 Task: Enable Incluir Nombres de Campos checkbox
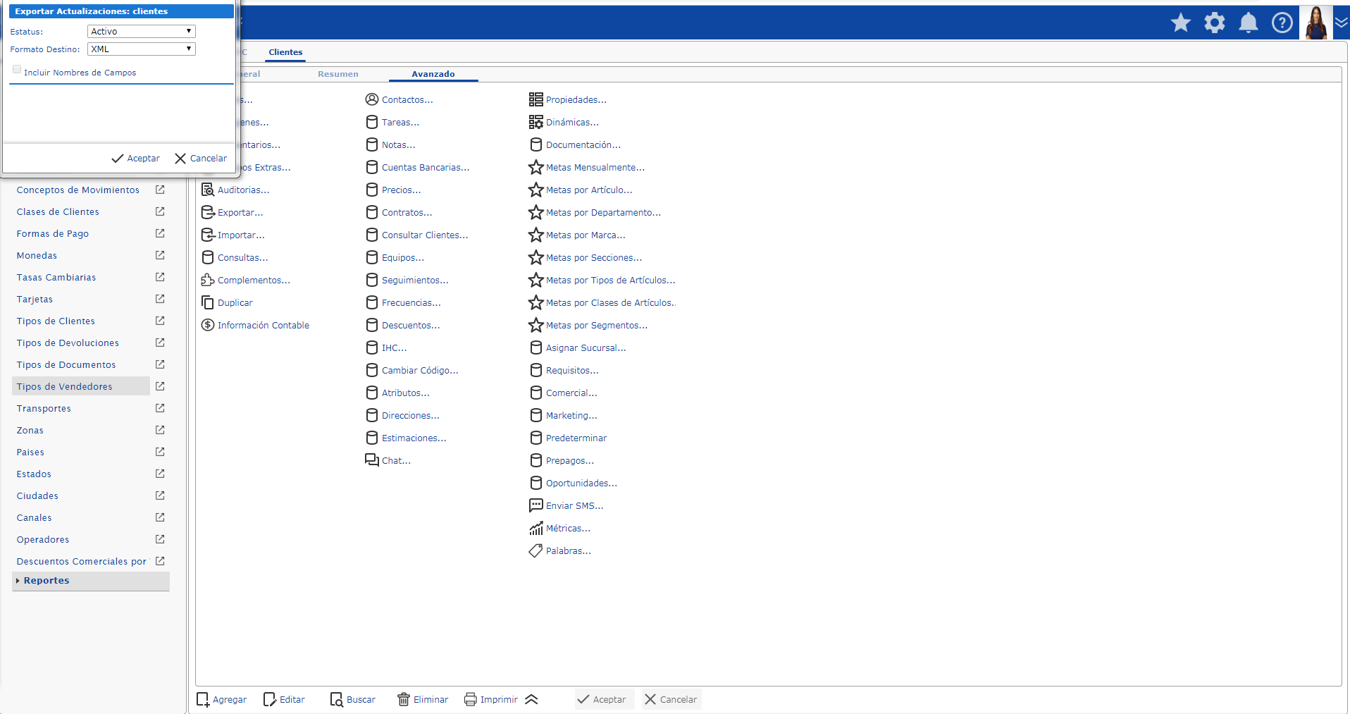pyautogui.click(x=17, y=70)
